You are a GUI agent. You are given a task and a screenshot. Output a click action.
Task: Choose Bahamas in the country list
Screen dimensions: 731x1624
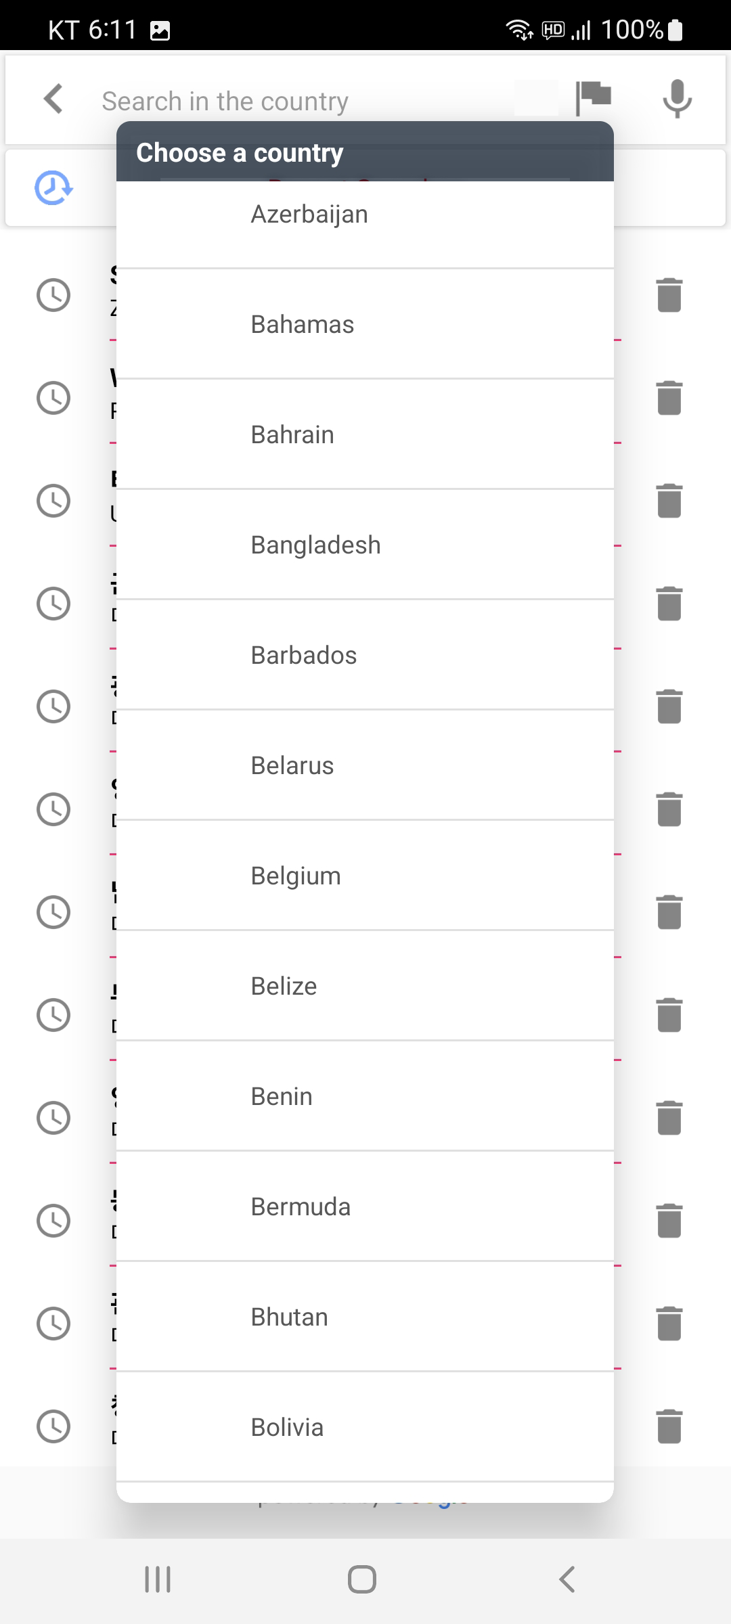click(365, 324)
